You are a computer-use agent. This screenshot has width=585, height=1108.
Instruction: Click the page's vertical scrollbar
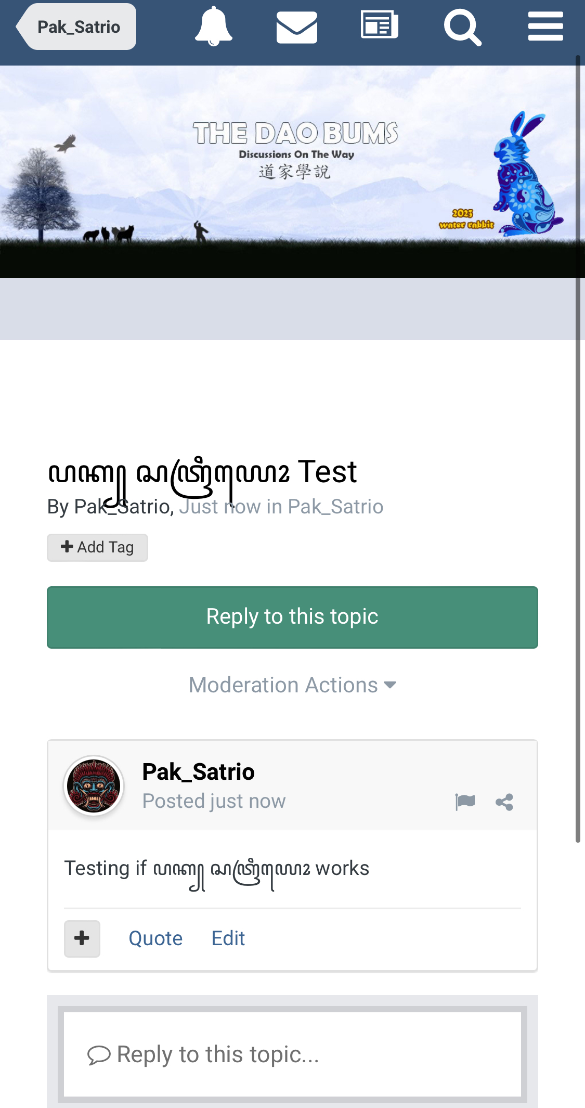click(x=578, y=447)
